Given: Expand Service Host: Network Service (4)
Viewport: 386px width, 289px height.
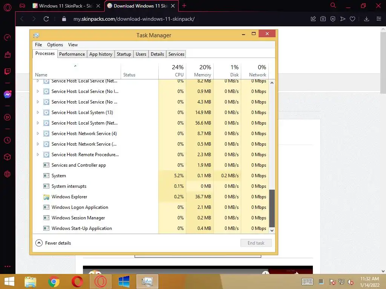Looking at the screenshot, I should (x=38, y=134).
